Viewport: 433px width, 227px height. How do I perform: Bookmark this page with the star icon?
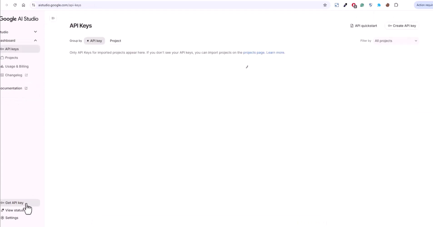325,5
